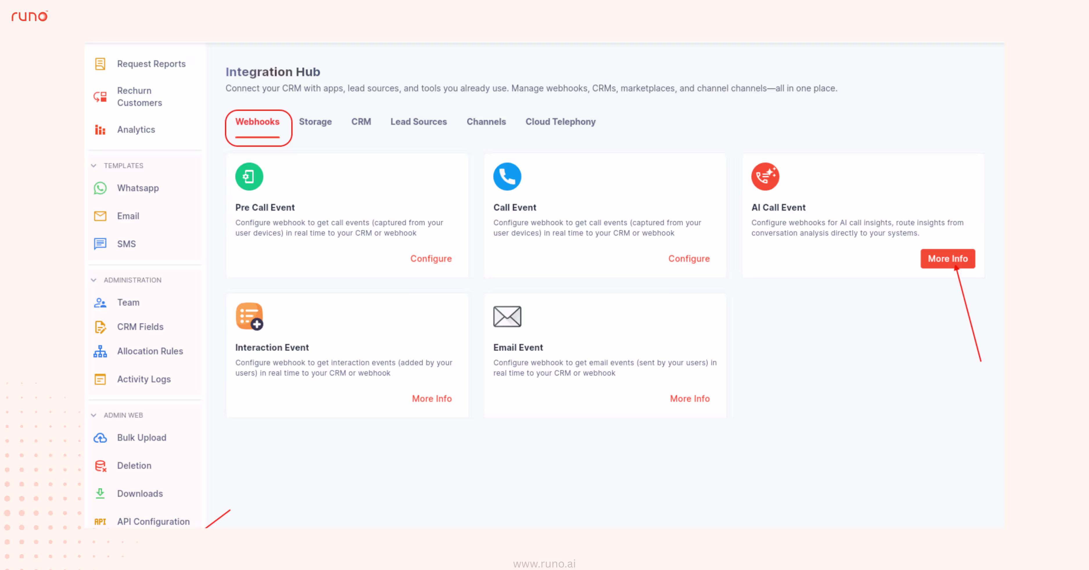The height and width of the screenshot is (570, 1089).
Task: Open the Whatsapp templates icon
Action: coord(100,189)
